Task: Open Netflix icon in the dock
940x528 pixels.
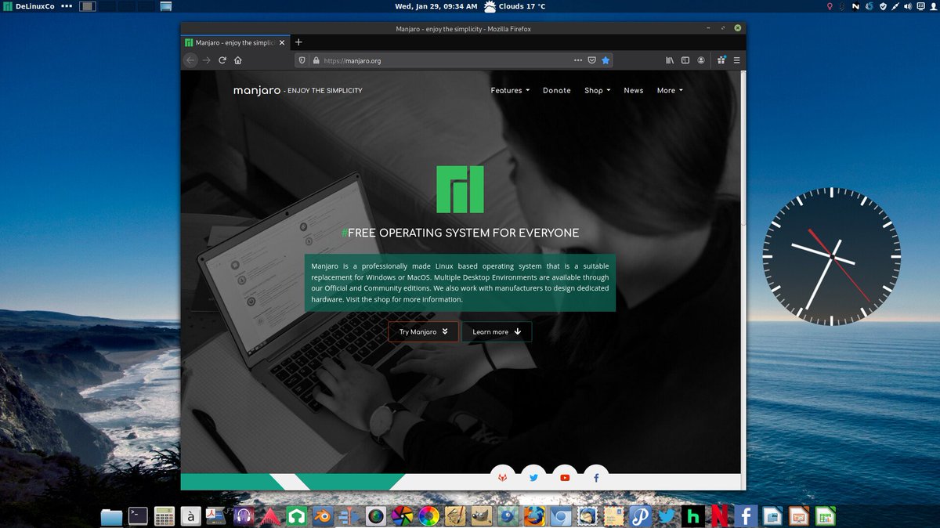Action: point(720,515)
